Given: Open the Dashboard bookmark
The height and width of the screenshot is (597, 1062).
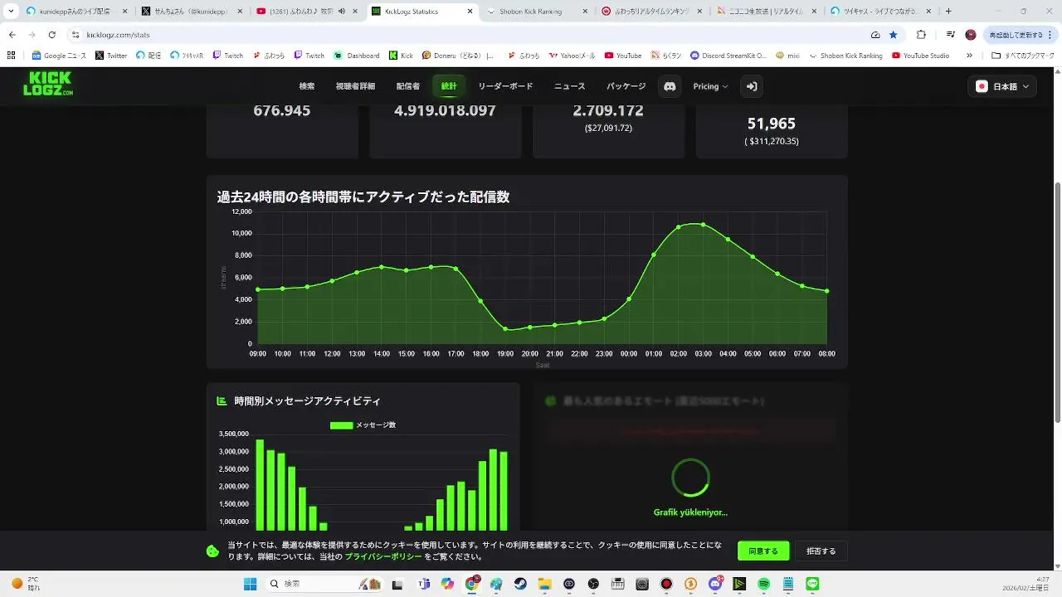Looking at the screenshot, I should [357, 56].
